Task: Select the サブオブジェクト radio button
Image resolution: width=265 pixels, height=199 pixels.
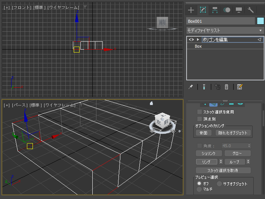Action: tap(219, 184)
